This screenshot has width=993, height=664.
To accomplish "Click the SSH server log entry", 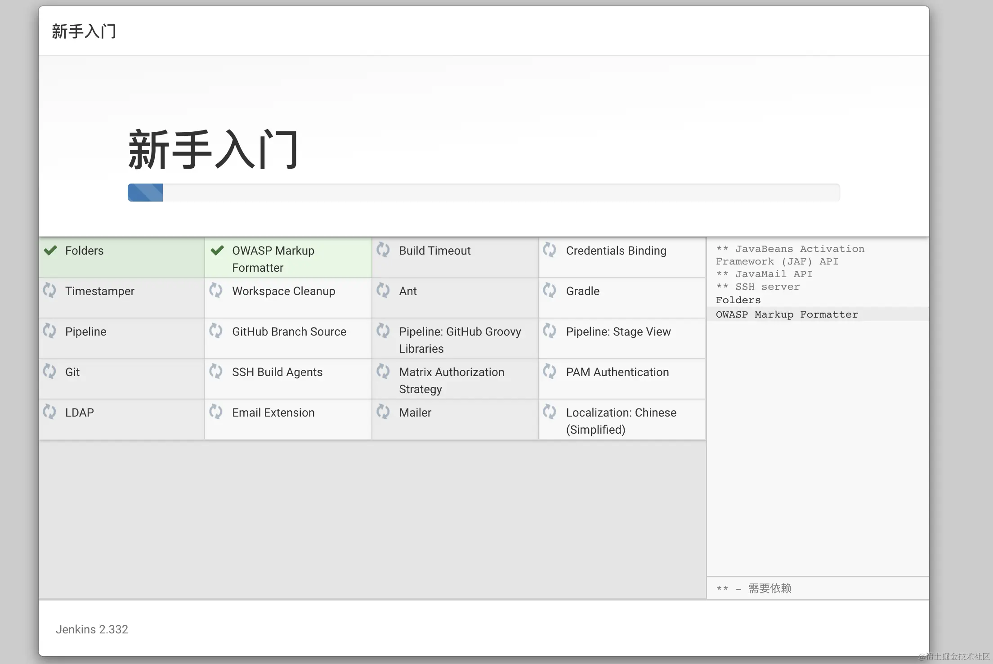I will [758, 287].
